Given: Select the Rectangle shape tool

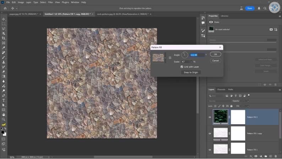Looking at the screenshot, I should click(4, 110).
